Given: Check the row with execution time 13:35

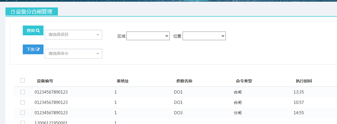Looking at the screenshot, I should [22, 92].
